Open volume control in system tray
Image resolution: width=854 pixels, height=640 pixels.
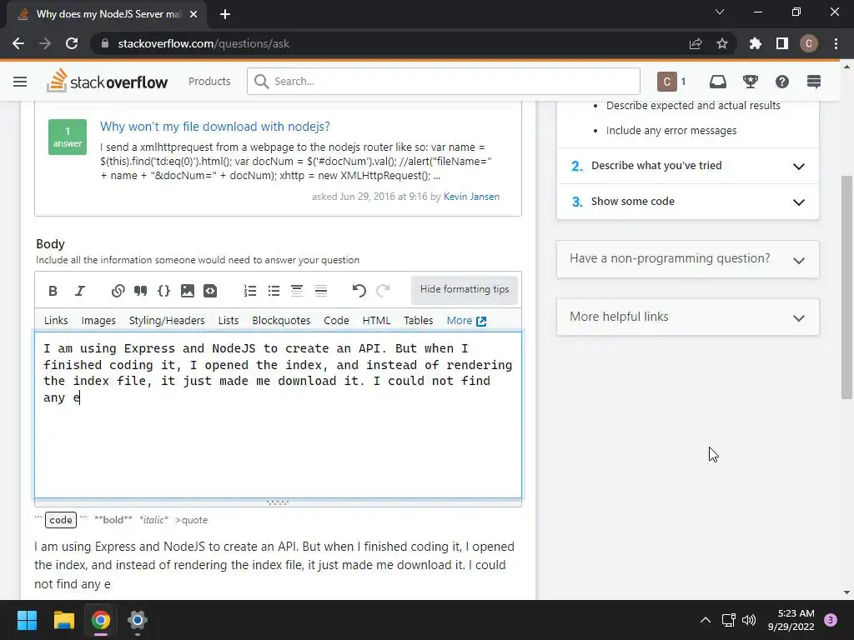(x=749, y=620)
